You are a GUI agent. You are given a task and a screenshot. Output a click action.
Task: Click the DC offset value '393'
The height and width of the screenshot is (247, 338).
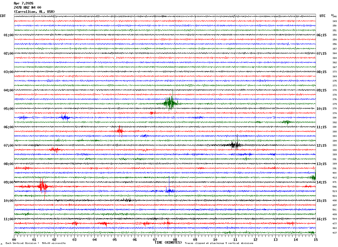[x=334, y=146]
